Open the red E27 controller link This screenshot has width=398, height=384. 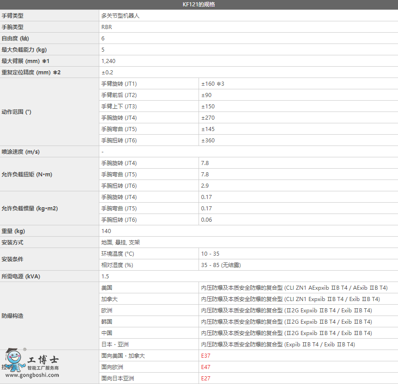(206, 379)
